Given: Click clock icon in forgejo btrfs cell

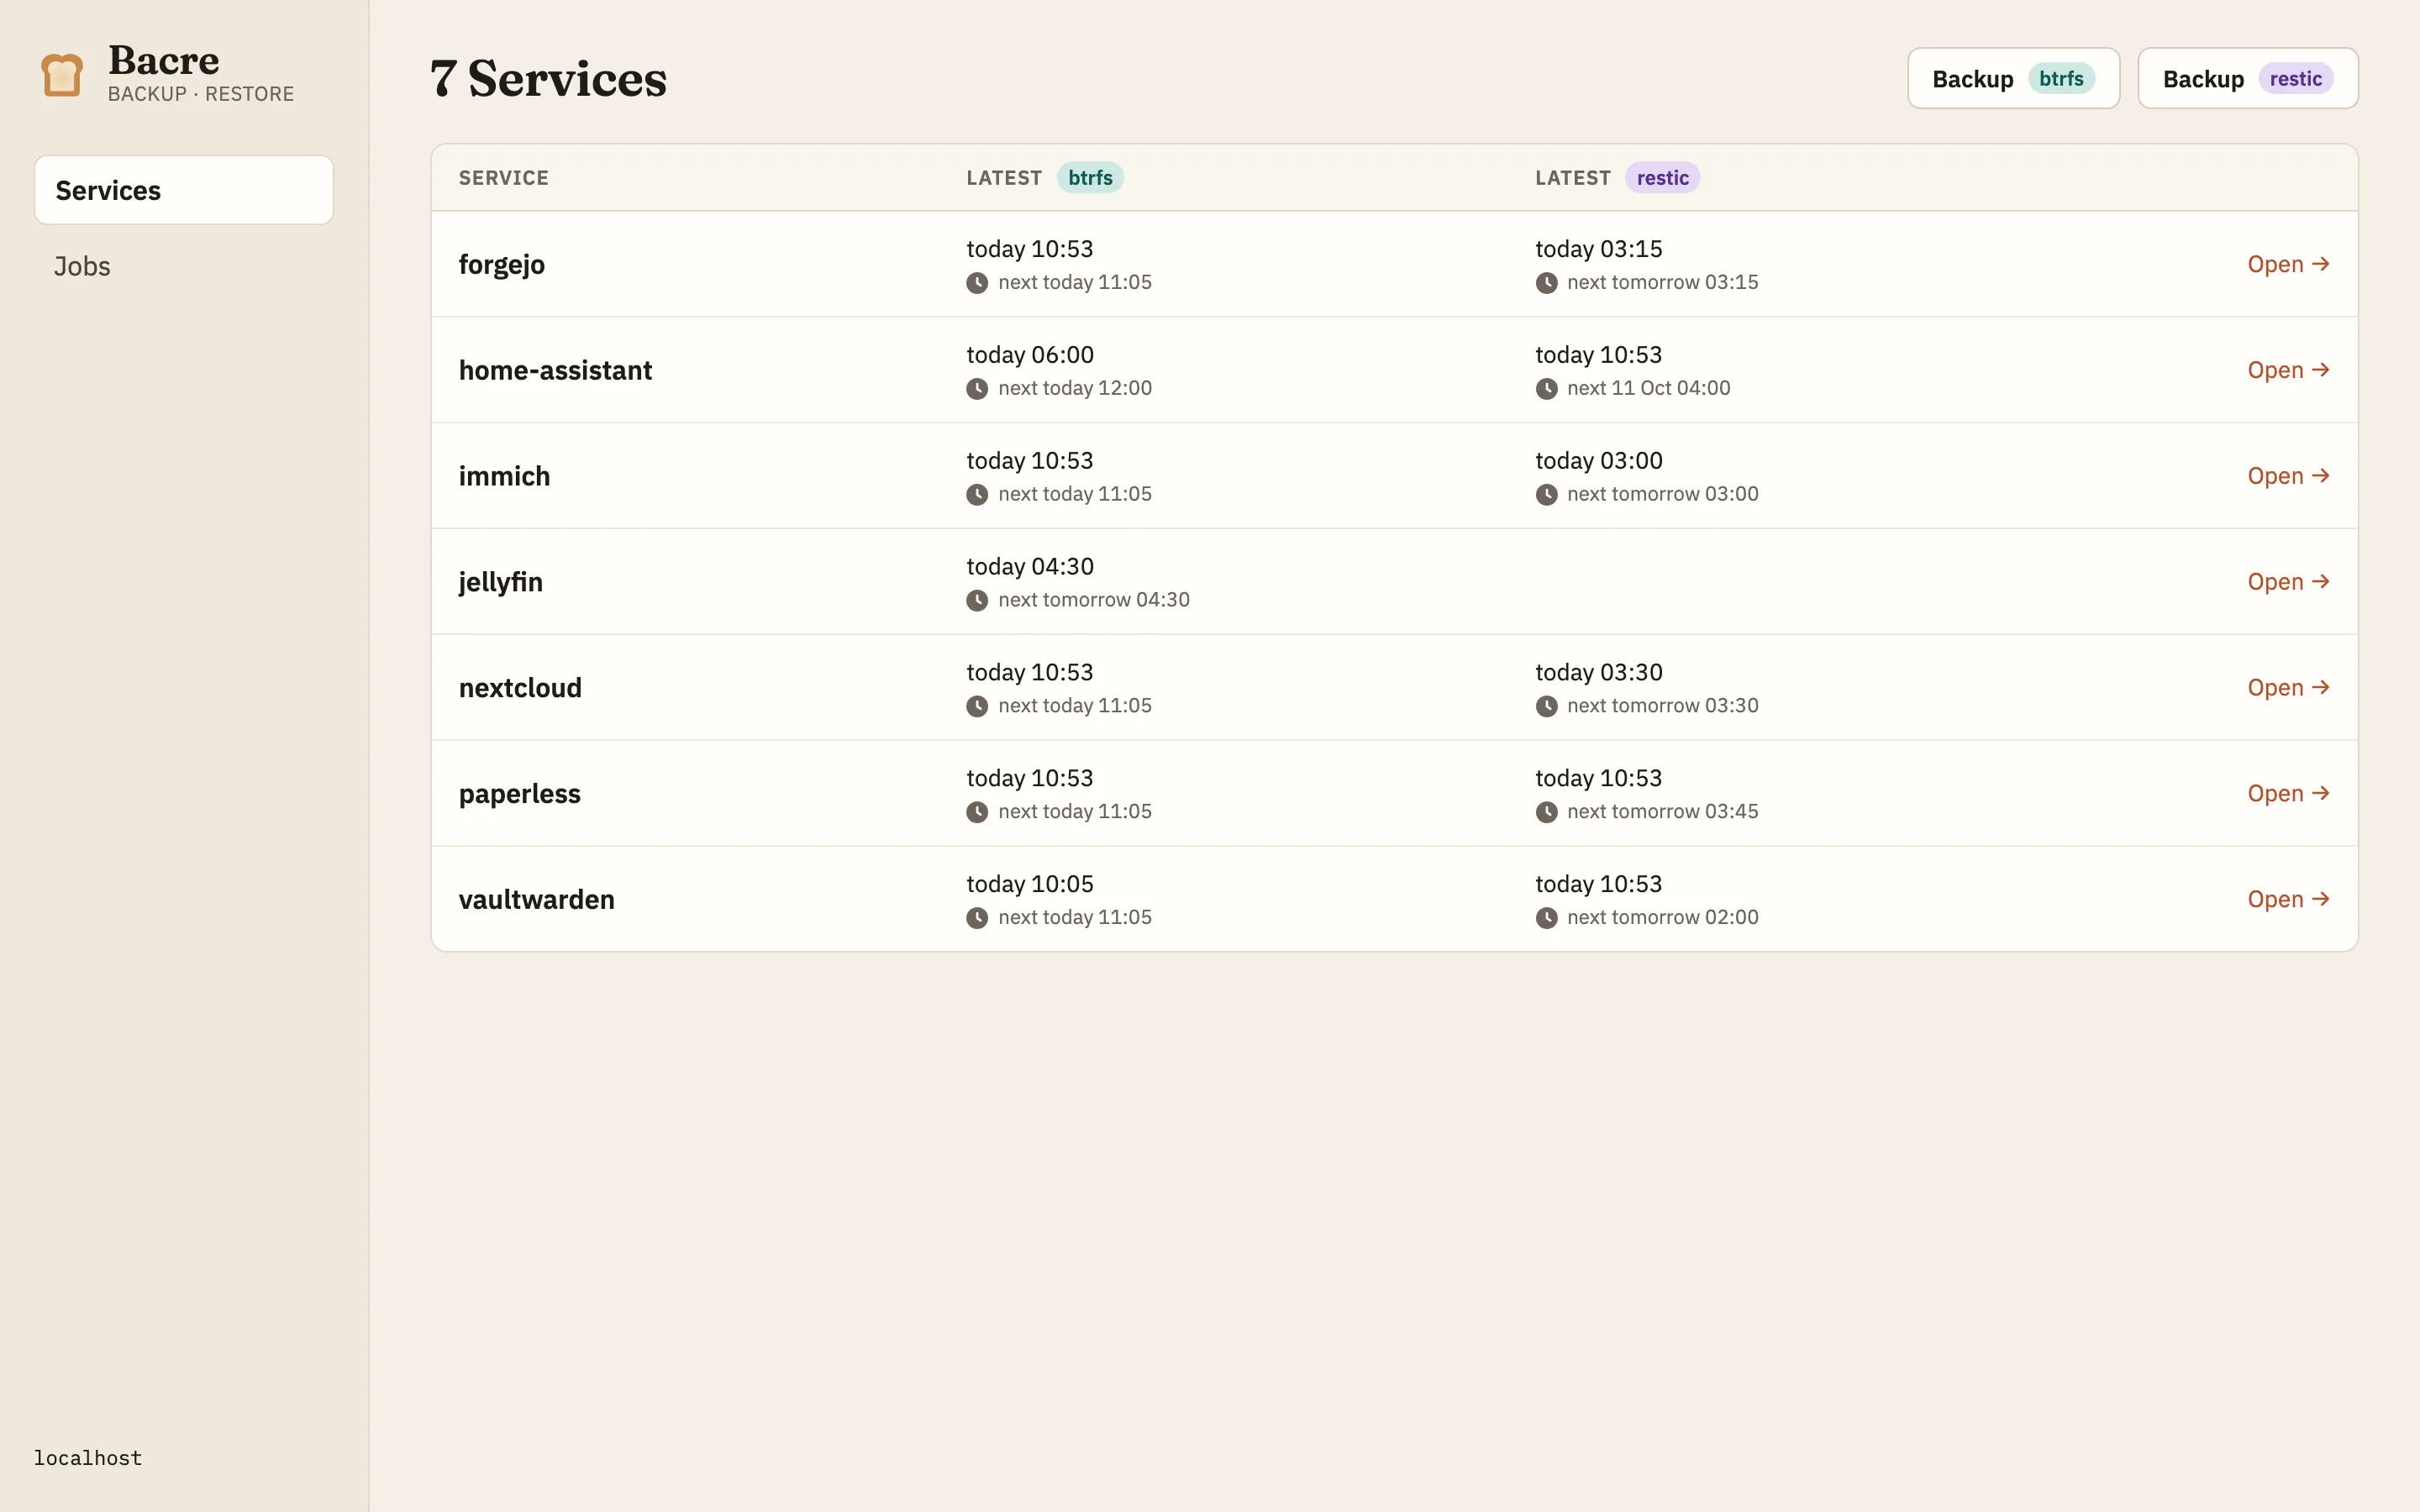Looking at the screenshot, I should click(977, 283).
